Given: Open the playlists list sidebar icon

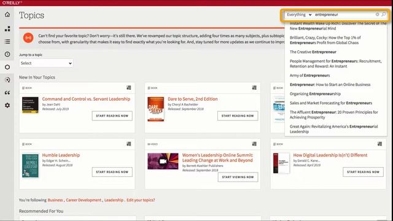Looking at the screenshot, I should tap(7, 41).
